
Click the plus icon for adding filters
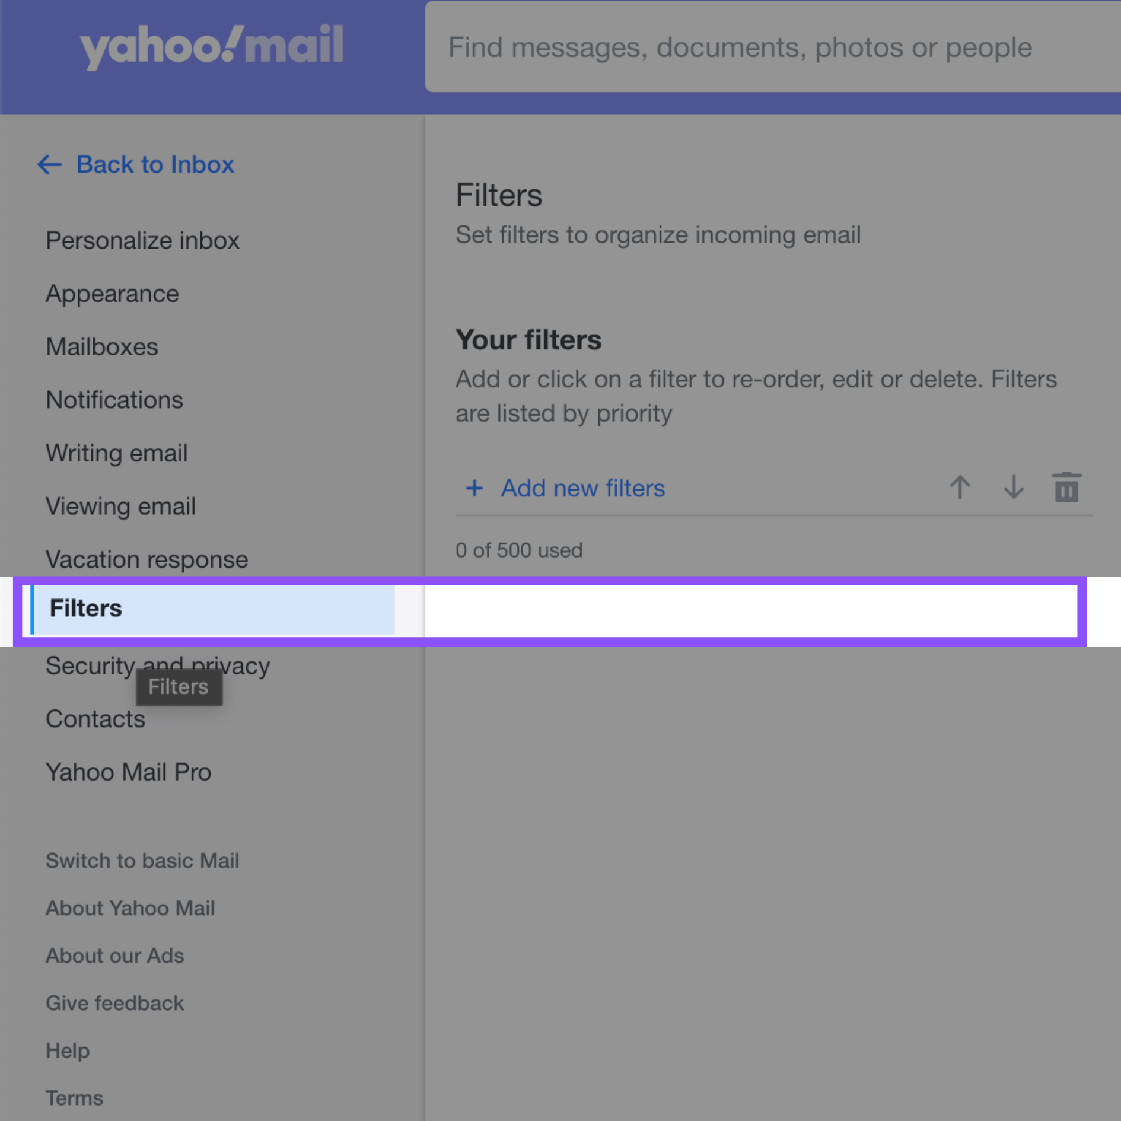coord(474,488)
